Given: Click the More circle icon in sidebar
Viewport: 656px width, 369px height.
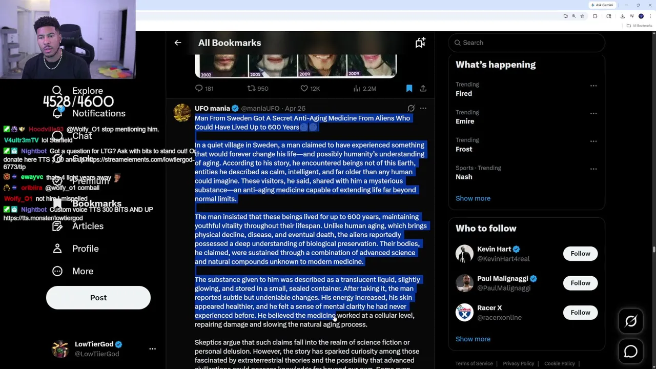Looking at the screenshot, I should 57,271.
